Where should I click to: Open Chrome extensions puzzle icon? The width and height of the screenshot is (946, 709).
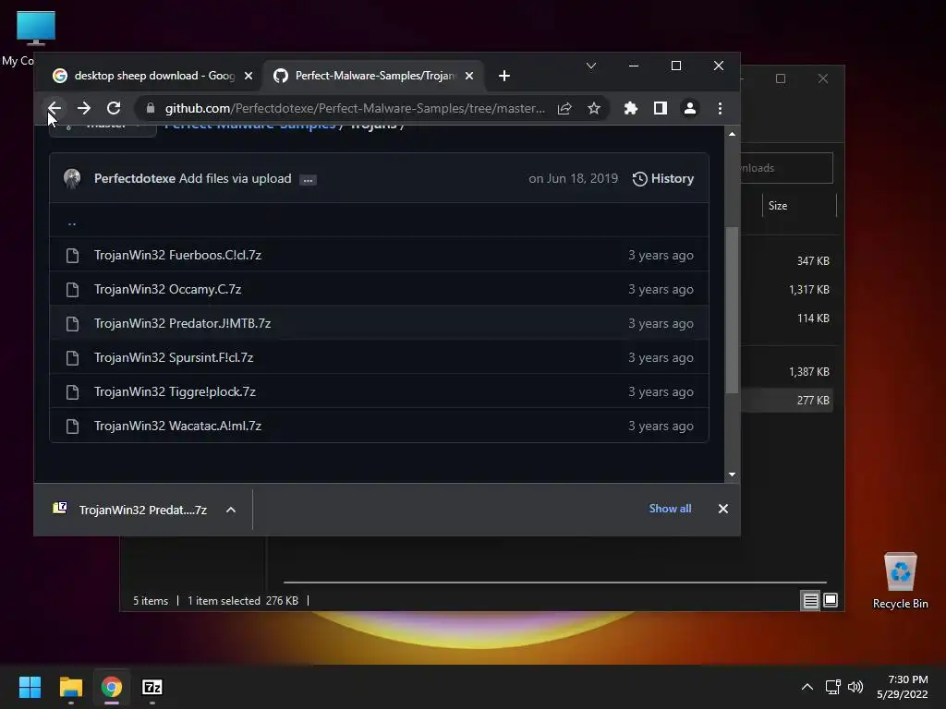point(630,109)
